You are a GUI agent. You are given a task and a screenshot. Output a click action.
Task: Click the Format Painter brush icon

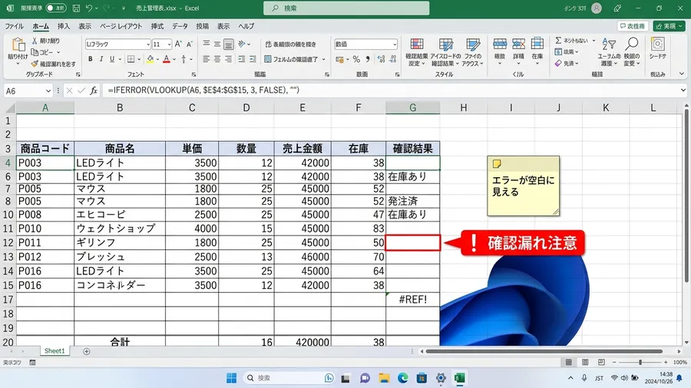pyautogui.click(x=35, y=64)
